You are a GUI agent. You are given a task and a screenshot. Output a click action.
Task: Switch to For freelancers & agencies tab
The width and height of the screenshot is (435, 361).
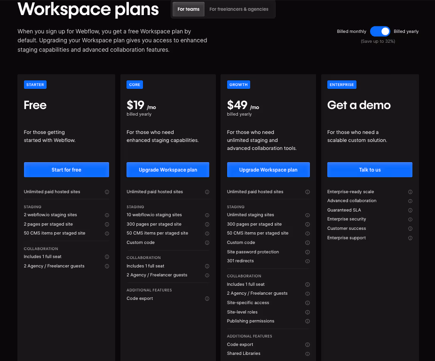tap(238, 9)
